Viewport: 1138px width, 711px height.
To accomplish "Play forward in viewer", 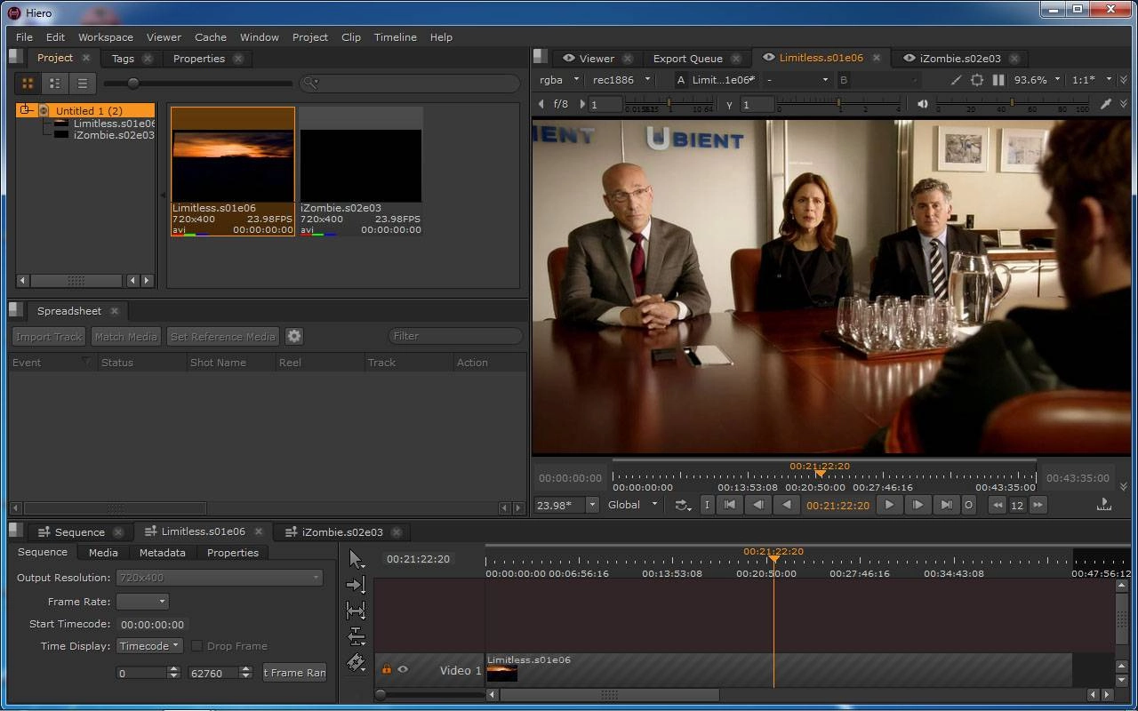I will coord(888,505).
